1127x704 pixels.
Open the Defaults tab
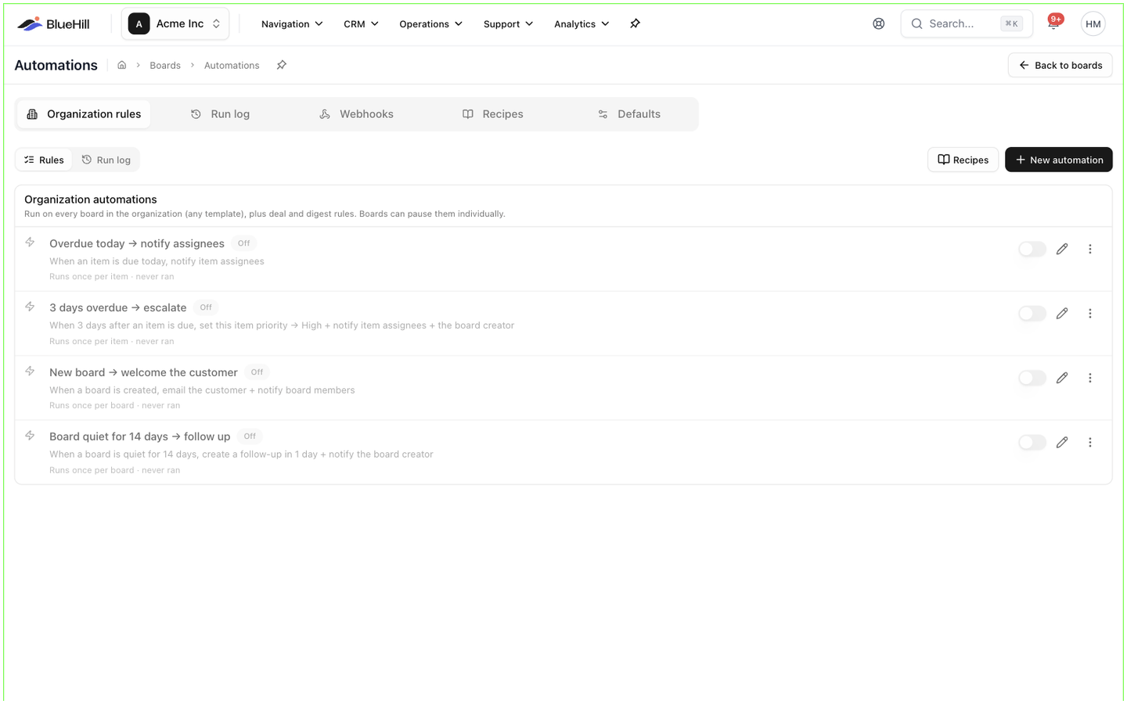(x=628, y=114)
